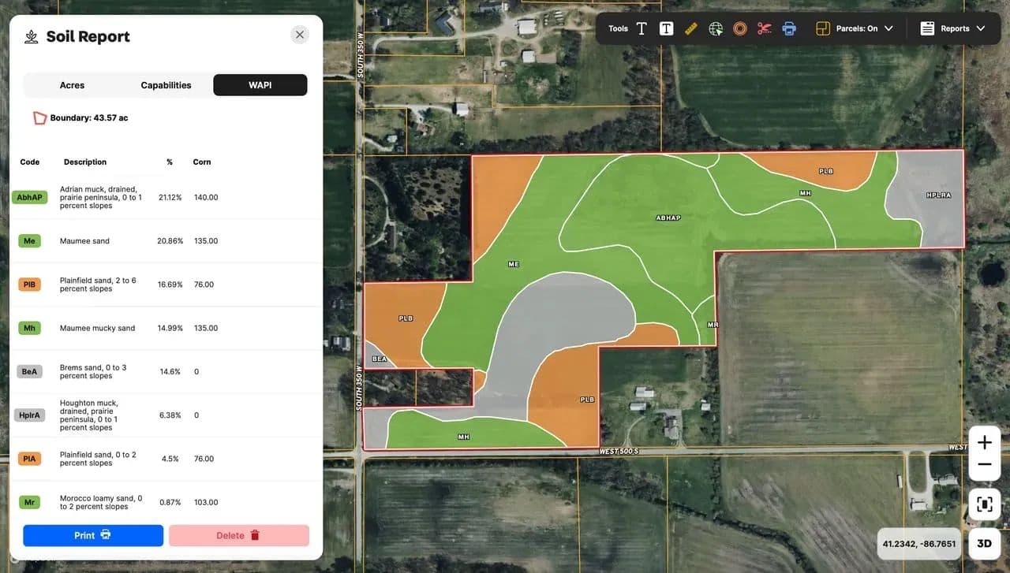Select the plain text label tool
Viewport: 1010px width, 573px height.
click(x=642, y=28)
